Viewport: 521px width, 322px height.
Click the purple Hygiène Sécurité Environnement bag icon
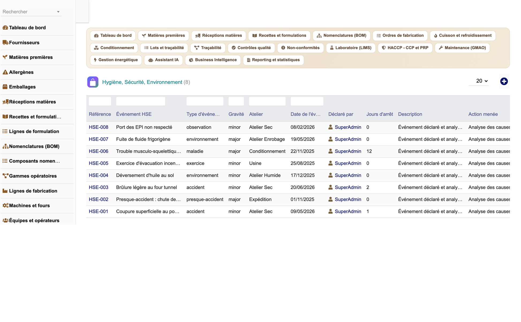coord(93,82)
